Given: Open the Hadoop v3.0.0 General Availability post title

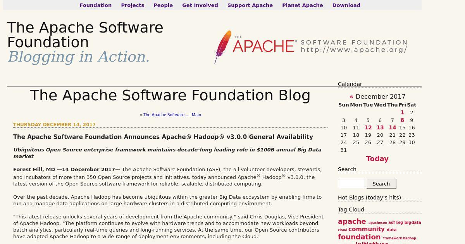Looking at the screenshot, I should tap(163, 137).
